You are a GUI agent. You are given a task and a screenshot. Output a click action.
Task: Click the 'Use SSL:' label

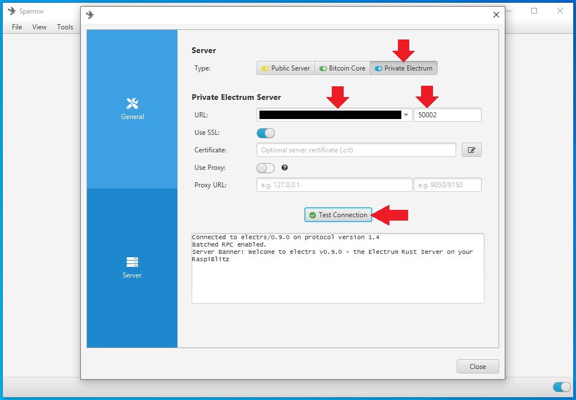(x=207, y=133)
